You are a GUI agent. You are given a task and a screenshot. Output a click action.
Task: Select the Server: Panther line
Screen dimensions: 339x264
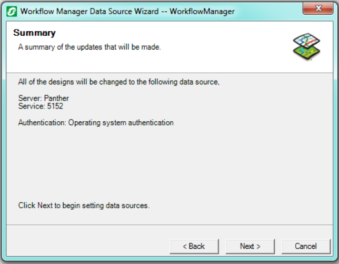tap(44, 98)
